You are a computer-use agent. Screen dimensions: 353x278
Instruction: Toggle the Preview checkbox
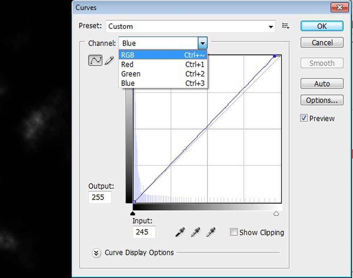tap(303, 118)
